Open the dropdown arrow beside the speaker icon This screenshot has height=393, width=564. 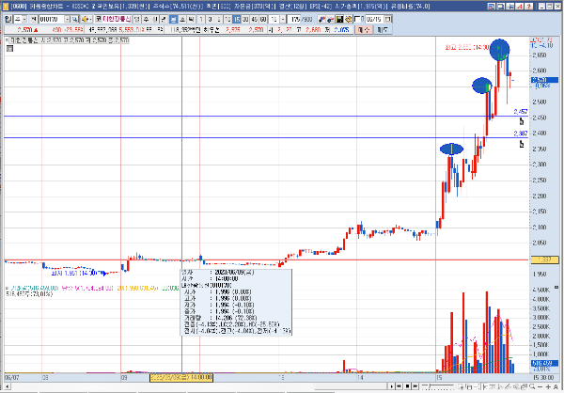(x=90, y=19)
